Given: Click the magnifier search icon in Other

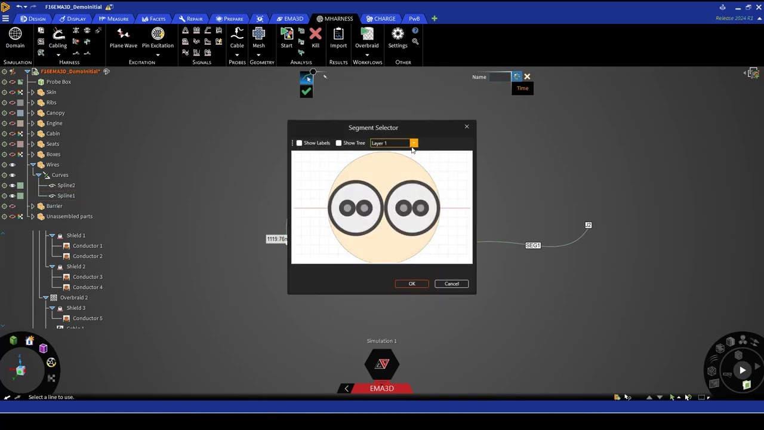Looking at the screenshot, I should point(415,41).
